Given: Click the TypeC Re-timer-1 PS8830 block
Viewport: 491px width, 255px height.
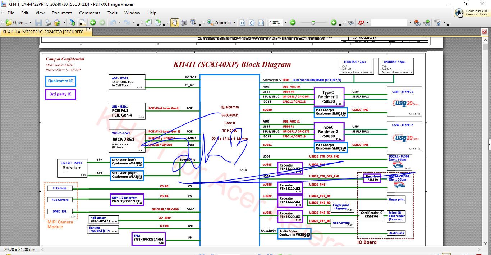Looking at the screenshot, I should [329, 97].
